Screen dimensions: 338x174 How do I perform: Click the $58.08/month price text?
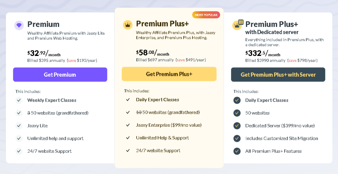tap(152, 53)
